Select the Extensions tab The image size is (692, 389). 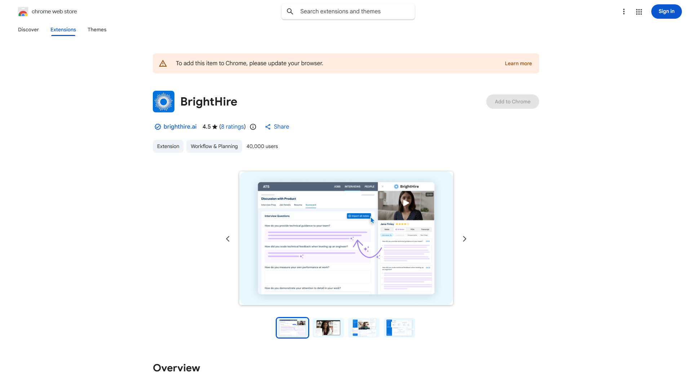pos(63,30)
